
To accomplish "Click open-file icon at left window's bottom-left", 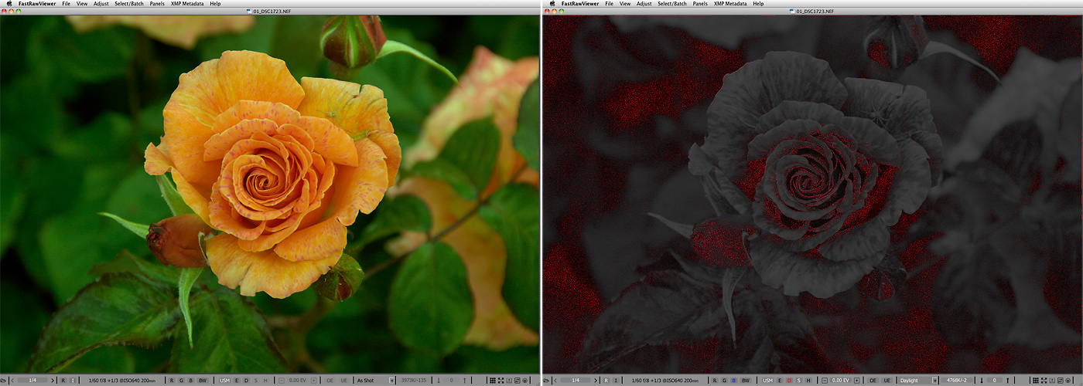I will 5,381.
